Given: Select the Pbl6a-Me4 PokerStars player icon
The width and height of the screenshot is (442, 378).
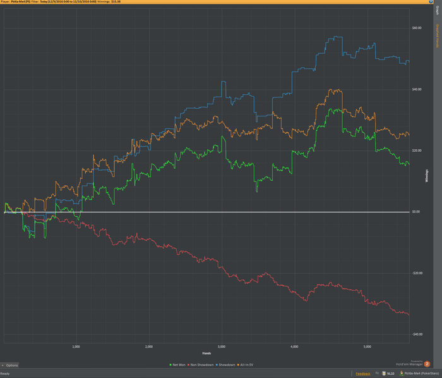Looking at the screenshot, I should 402,373.
